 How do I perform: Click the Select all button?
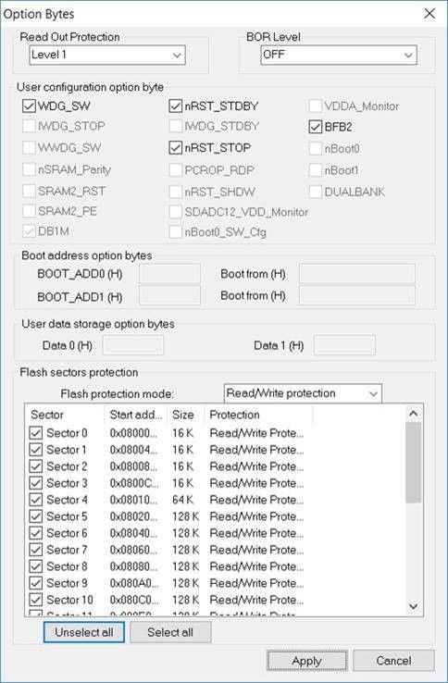point(170,632)
